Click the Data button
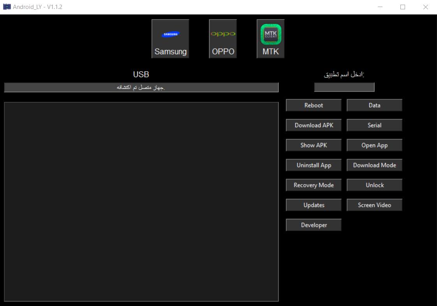Screen dimensions: 437x306 point(374,106)
